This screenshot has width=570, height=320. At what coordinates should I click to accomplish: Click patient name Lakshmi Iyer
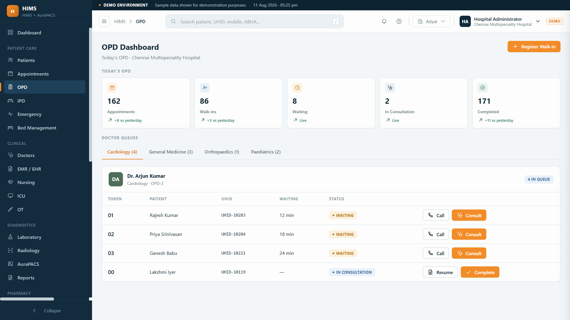coord(163,272)
